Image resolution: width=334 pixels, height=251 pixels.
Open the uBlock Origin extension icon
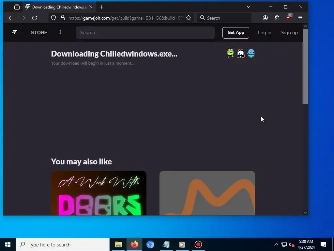(x=289, y=18)
